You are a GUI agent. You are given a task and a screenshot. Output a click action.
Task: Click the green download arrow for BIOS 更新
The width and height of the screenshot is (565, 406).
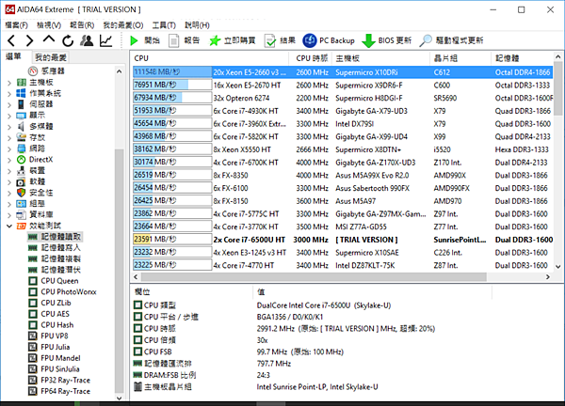[x=368, y=40]
